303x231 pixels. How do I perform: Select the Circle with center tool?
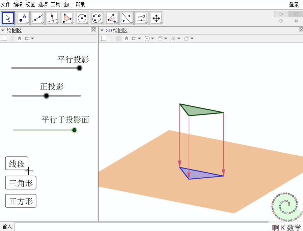pyautogui.click(x=82, y=18)
